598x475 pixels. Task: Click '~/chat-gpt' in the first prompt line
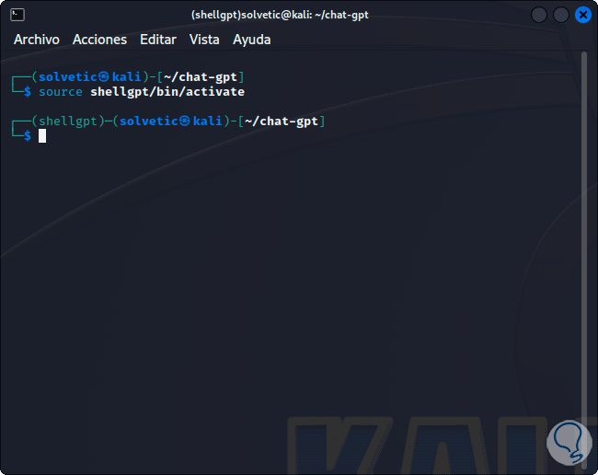(x=202, y=76)
